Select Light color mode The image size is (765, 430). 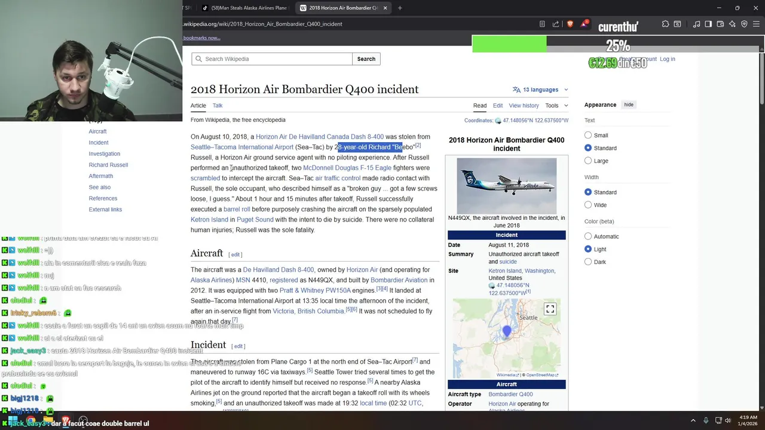[588, 249]
